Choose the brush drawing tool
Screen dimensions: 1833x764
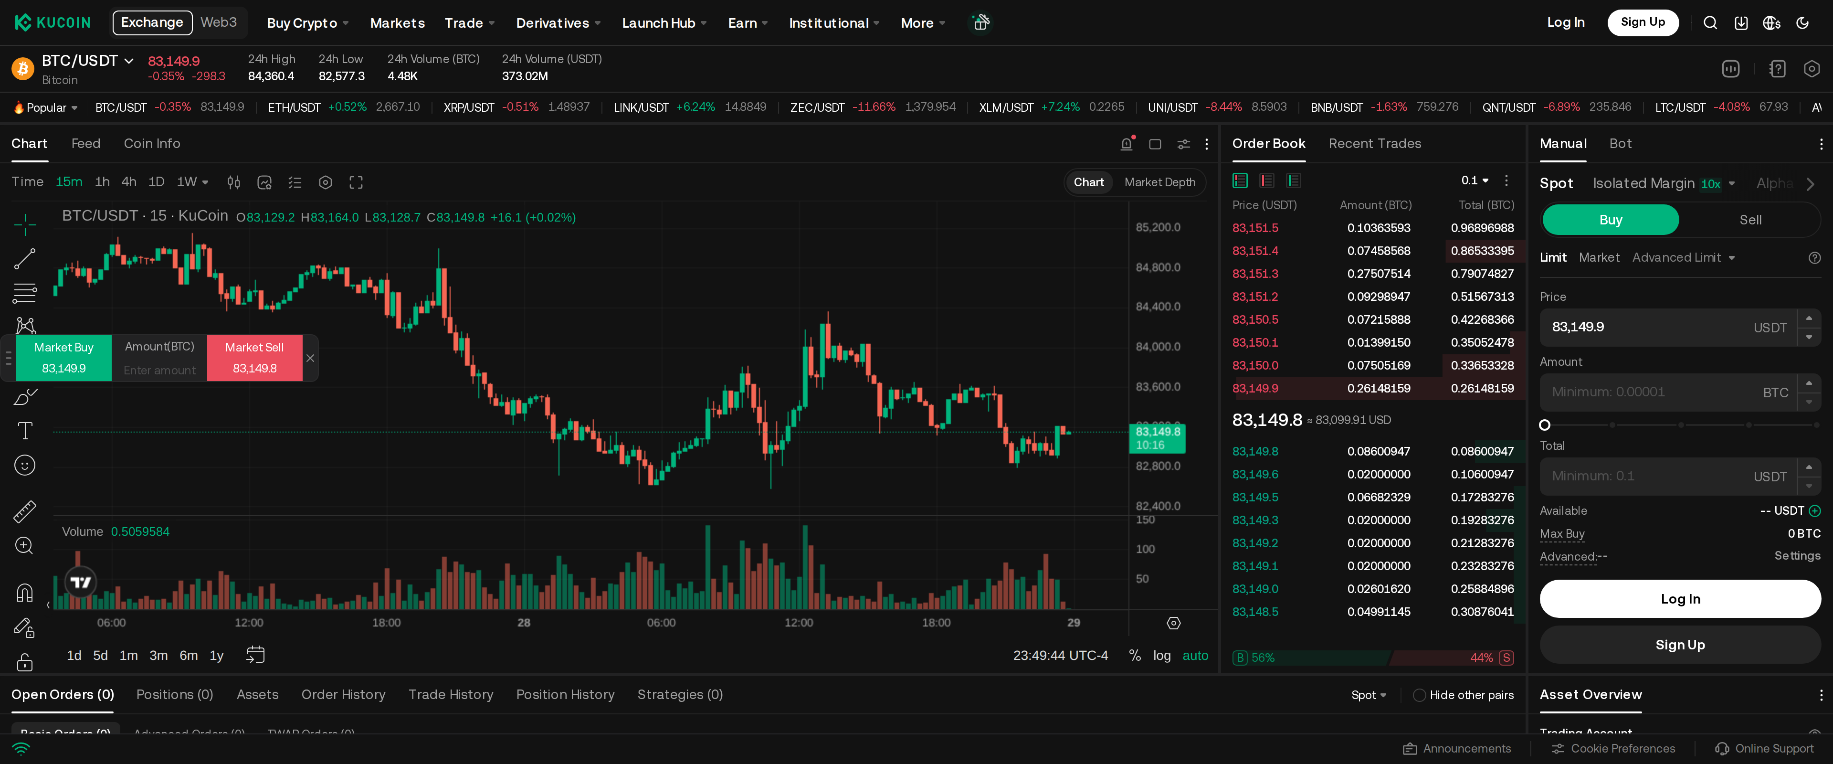(x=25, y=397)
